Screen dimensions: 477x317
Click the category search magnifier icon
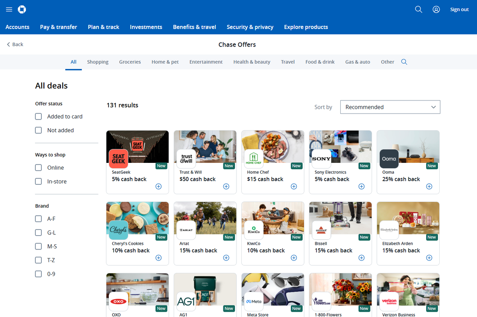[x=404, y=62]
